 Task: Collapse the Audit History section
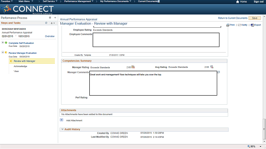tap(62, 130)
